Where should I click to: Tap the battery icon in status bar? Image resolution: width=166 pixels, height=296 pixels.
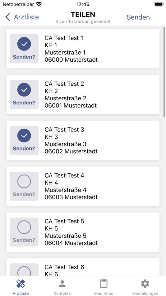[159, 4]
